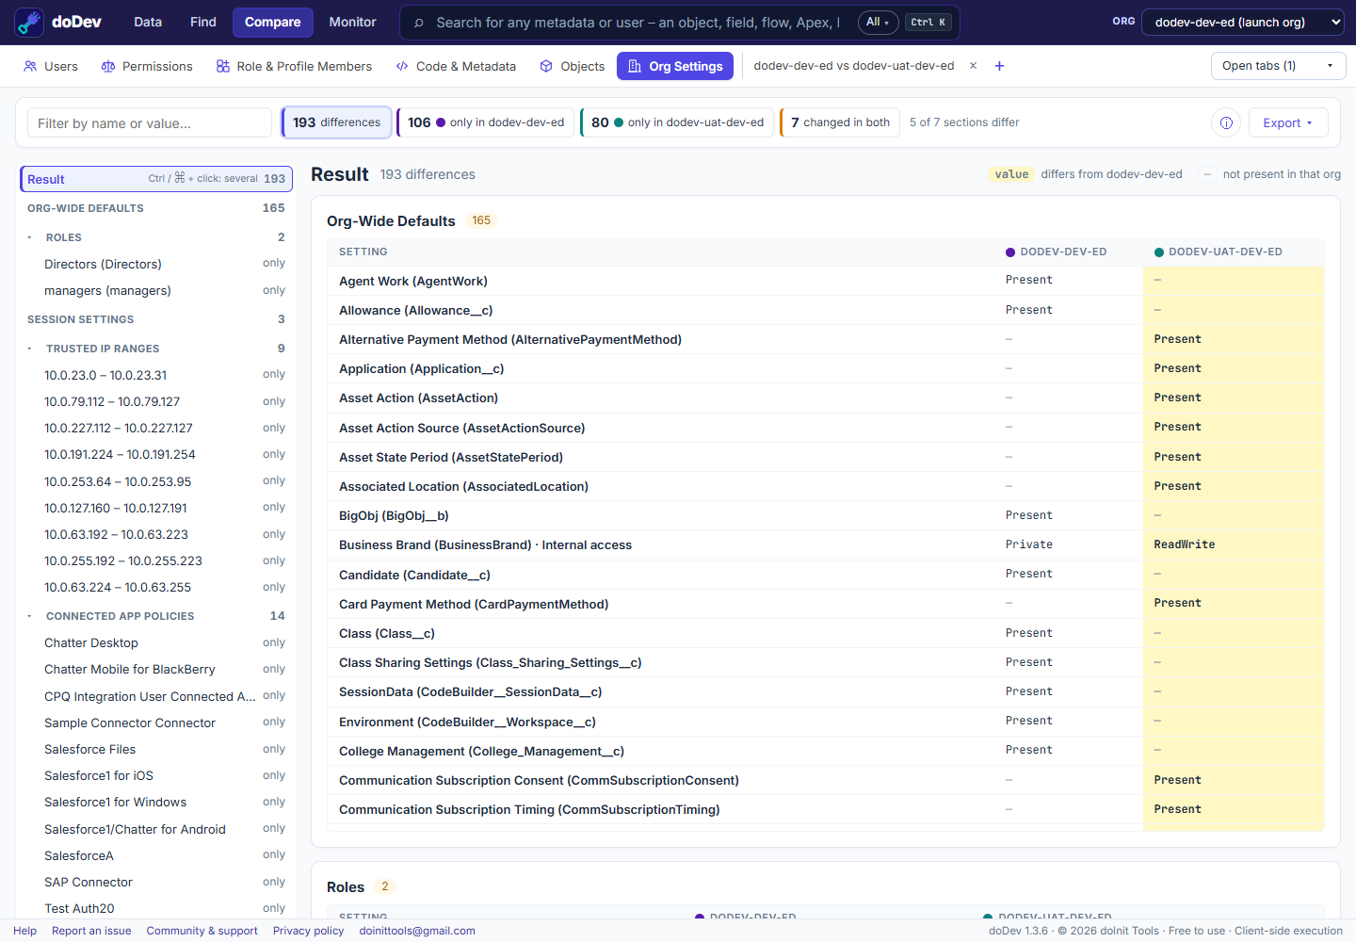Viewport: 1356px width, 942px height.
Task: Open the Help link
Action: [x=25, y=931]
